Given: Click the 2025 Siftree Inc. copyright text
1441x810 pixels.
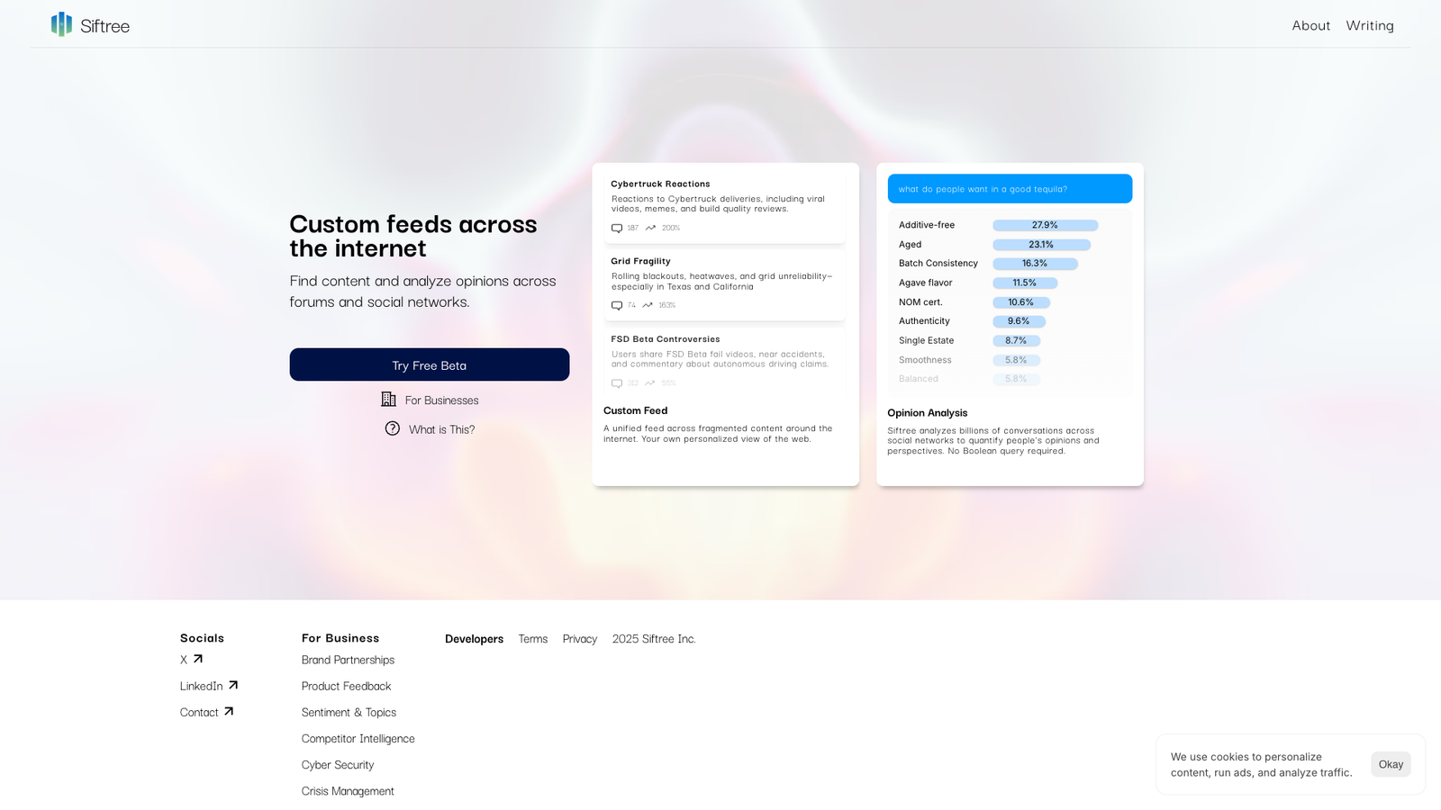Looking at the screenshot, I should (x=654, y=639).
